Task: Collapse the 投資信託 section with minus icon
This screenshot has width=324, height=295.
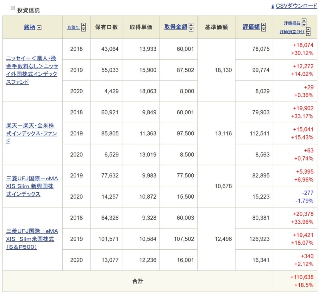Action: 13,8
